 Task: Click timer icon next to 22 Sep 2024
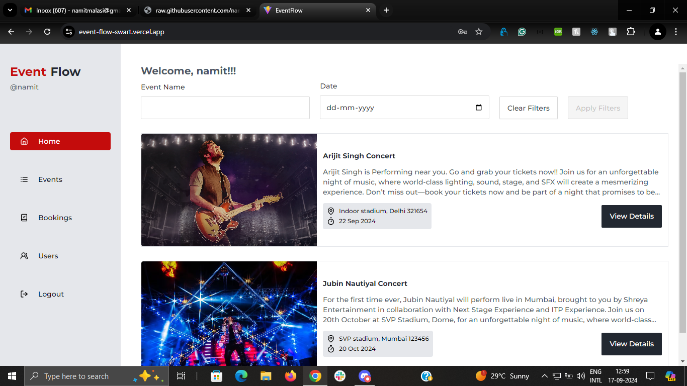pos(331,221)
